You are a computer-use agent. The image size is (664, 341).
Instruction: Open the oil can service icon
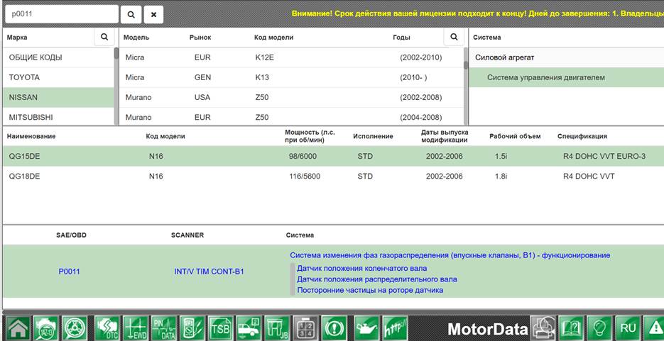[366, 328]
